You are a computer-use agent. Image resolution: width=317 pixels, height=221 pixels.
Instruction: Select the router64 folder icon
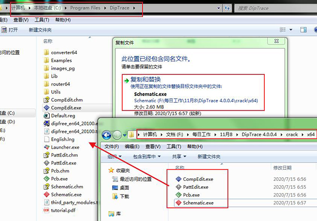click(x=46, y=84)
